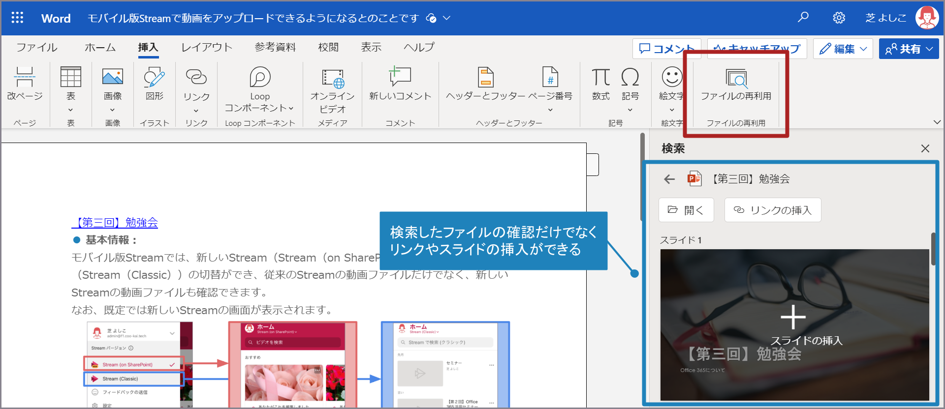Viewport: 945px width, 409px height.
Task: Open the Loop コンポーネント menu
Action: pos(260,90)
